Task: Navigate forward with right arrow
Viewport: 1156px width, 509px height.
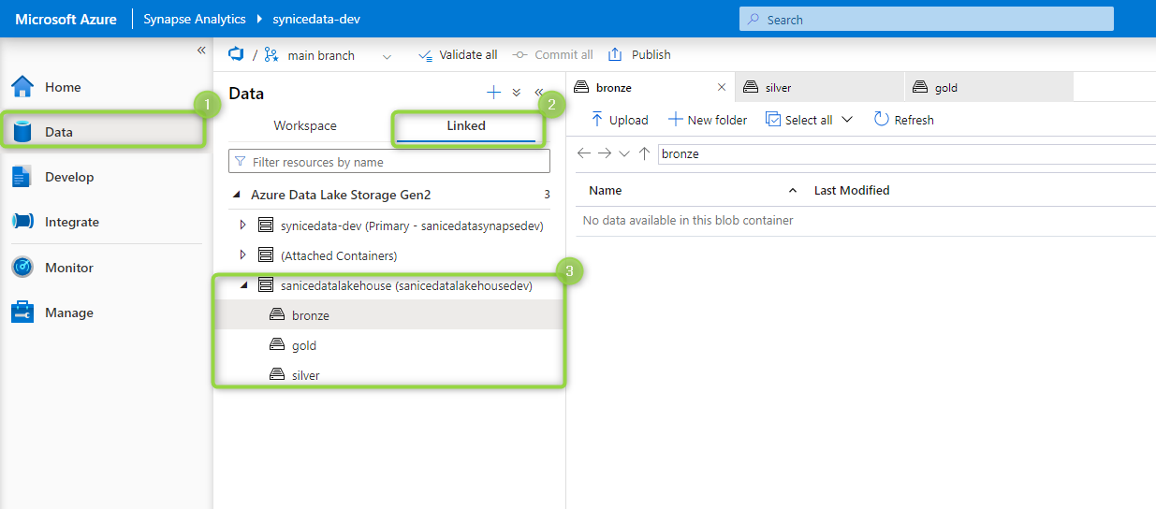Action: click(605, 153)
